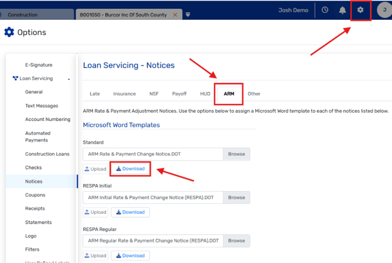Viewport: 392px width, 263px height.
Task: Open Logo settings
Action: tap(30, 236)
